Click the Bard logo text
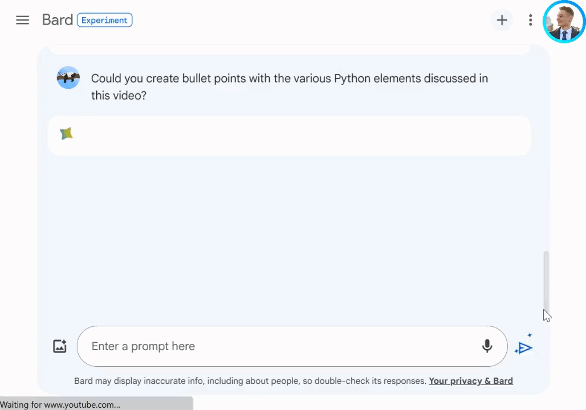This screenshot has width=586, height=410. 57,20
